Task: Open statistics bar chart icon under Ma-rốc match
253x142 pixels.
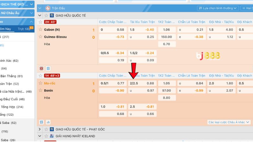Action: tap(48, 122)
